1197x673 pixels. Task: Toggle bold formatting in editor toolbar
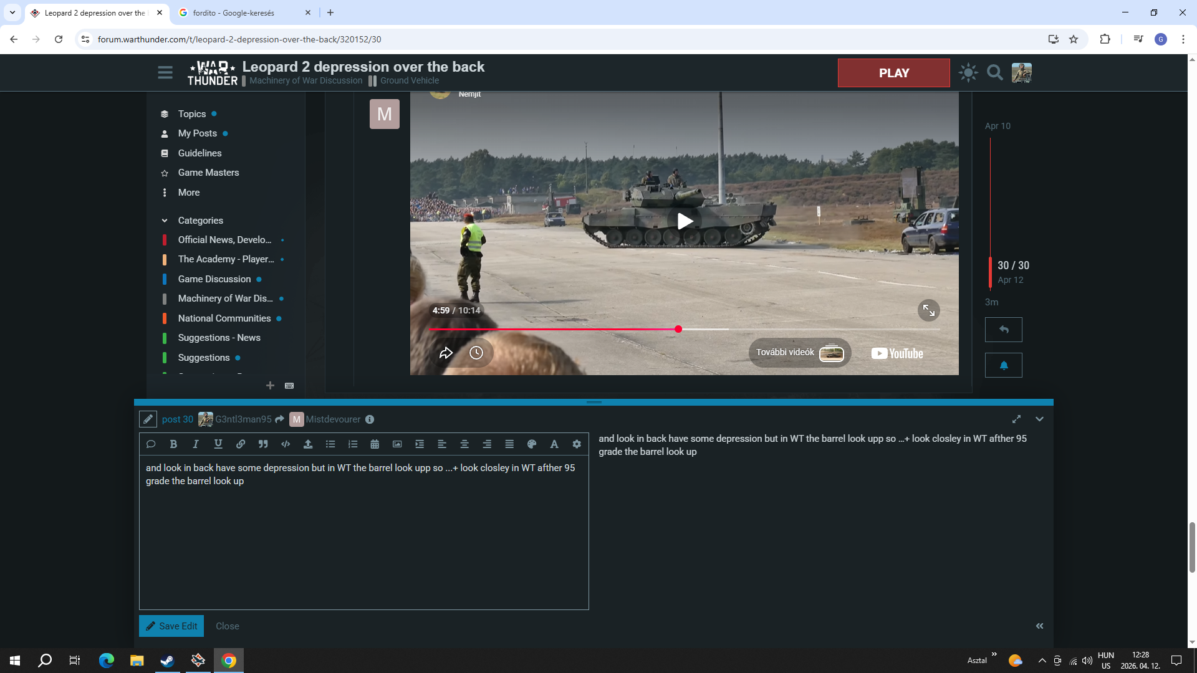click(173, 444)
